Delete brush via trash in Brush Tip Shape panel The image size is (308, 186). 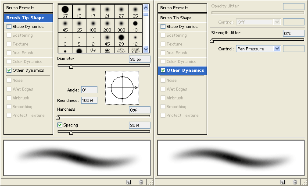coord(141,182)
